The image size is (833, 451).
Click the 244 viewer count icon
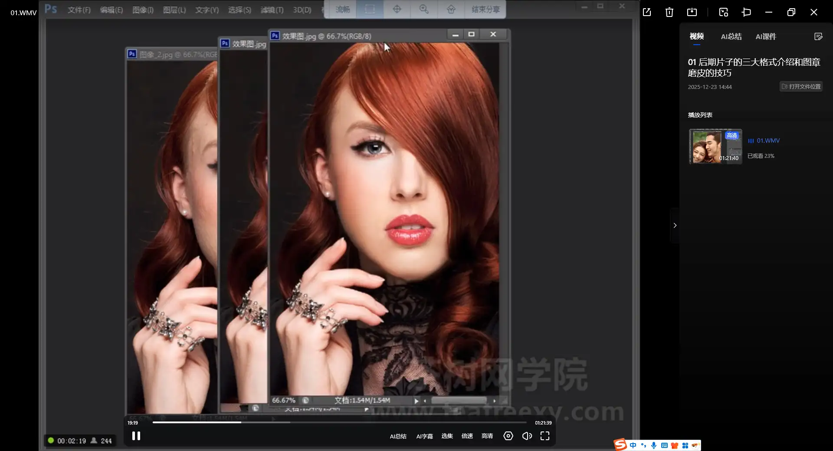[x=94, y=440]
